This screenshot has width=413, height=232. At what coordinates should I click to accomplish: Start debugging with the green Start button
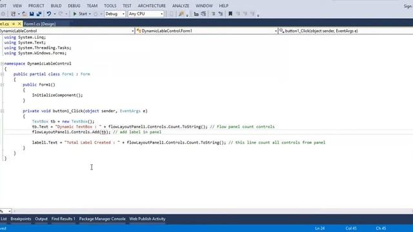(x=80, y=14)
